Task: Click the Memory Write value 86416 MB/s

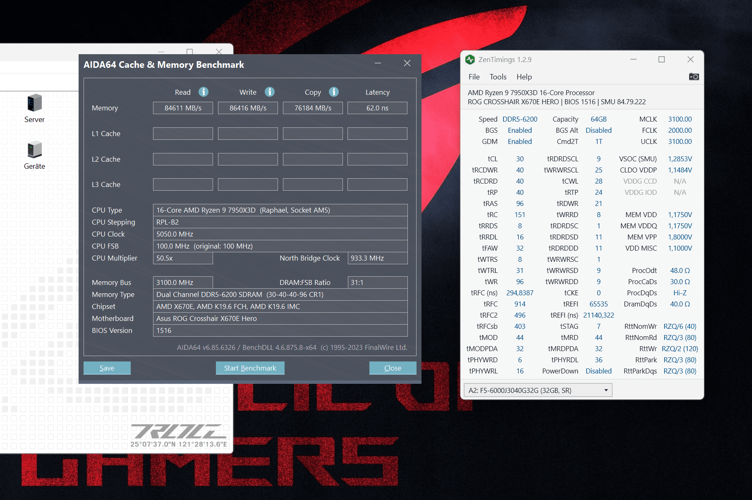Action: 248,108
